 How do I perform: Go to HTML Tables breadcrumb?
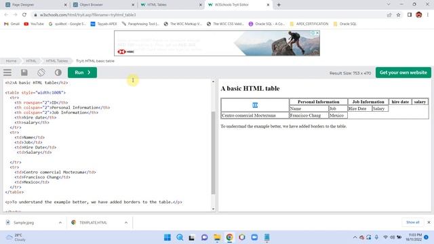(57, 61)
